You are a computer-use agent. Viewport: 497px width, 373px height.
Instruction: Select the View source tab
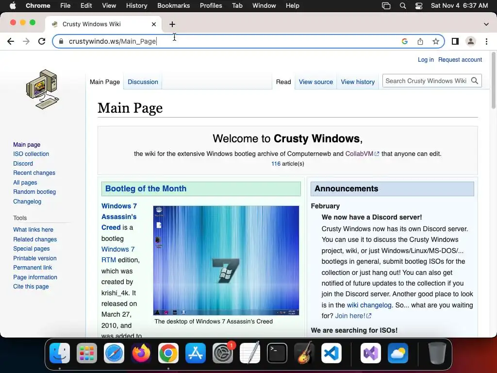pyautogui.click(x=316, y=82)
